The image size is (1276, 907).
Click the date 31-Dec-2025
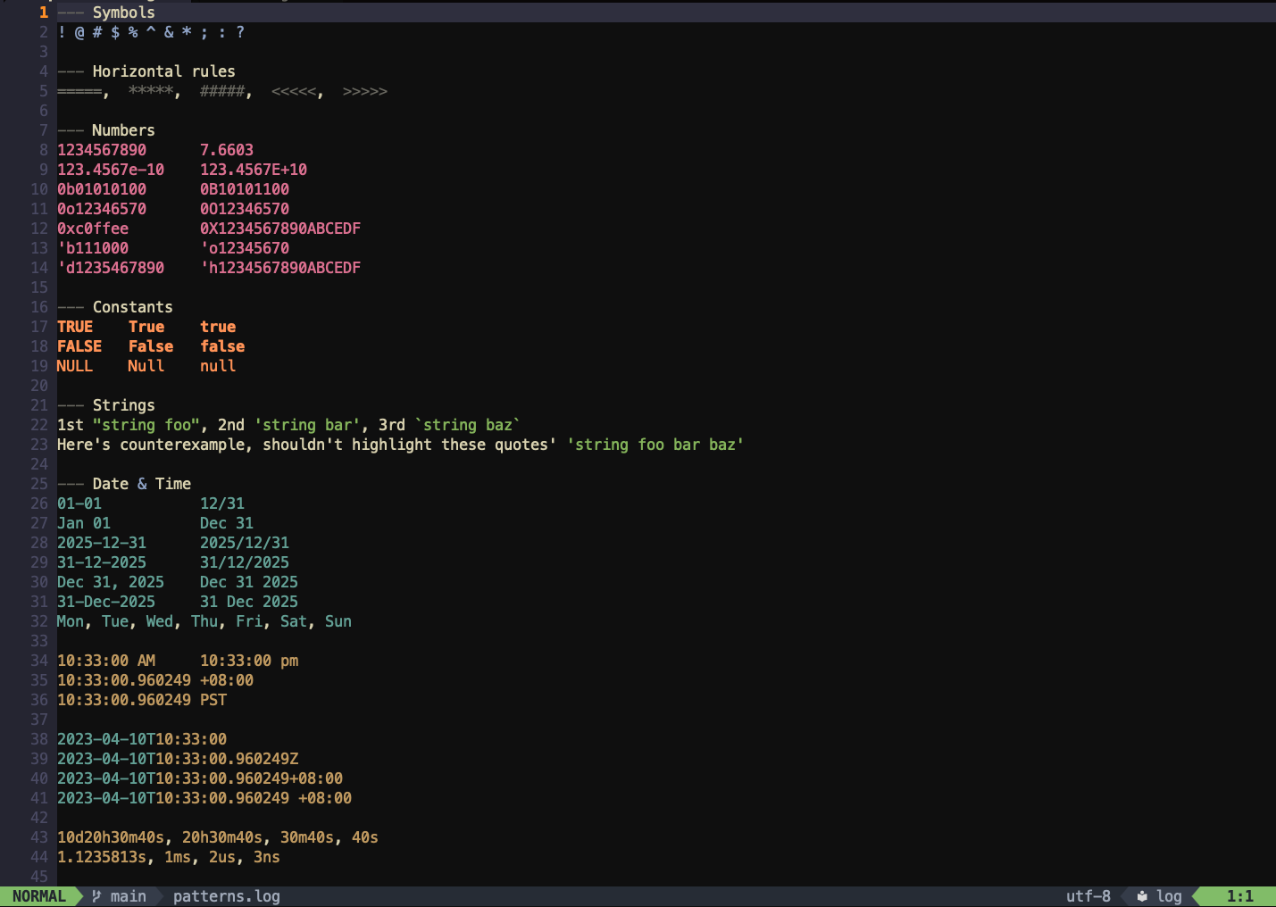pos(106,602)
